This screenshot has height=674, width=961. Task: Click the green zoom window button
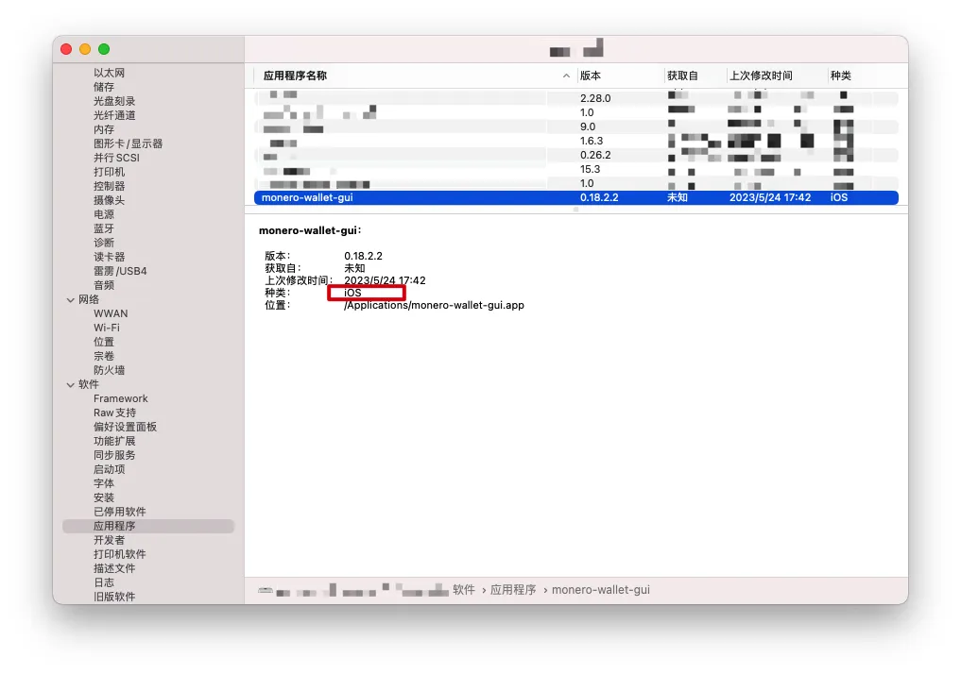[104, 49]
